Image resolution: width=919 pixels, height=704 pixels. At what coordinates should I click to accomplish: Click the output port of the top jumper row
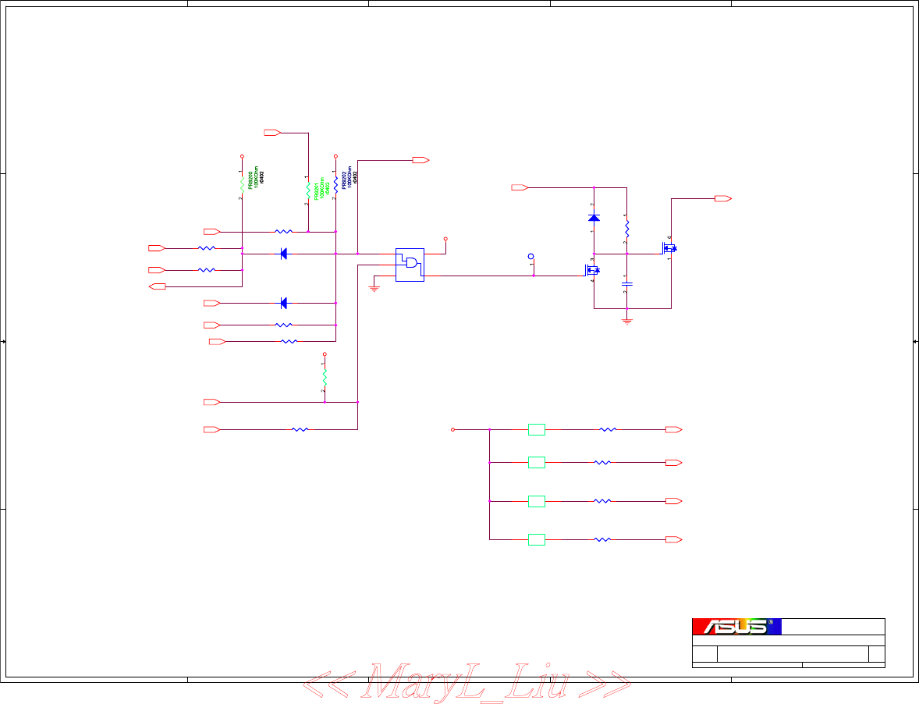tap(674, 430)
